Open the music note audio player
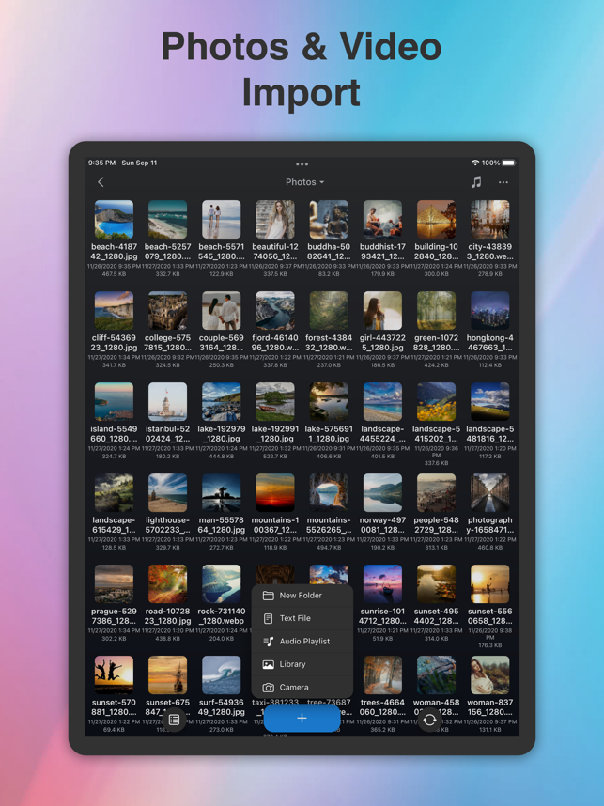The image size is (604, 806). (x=476, y=182)
